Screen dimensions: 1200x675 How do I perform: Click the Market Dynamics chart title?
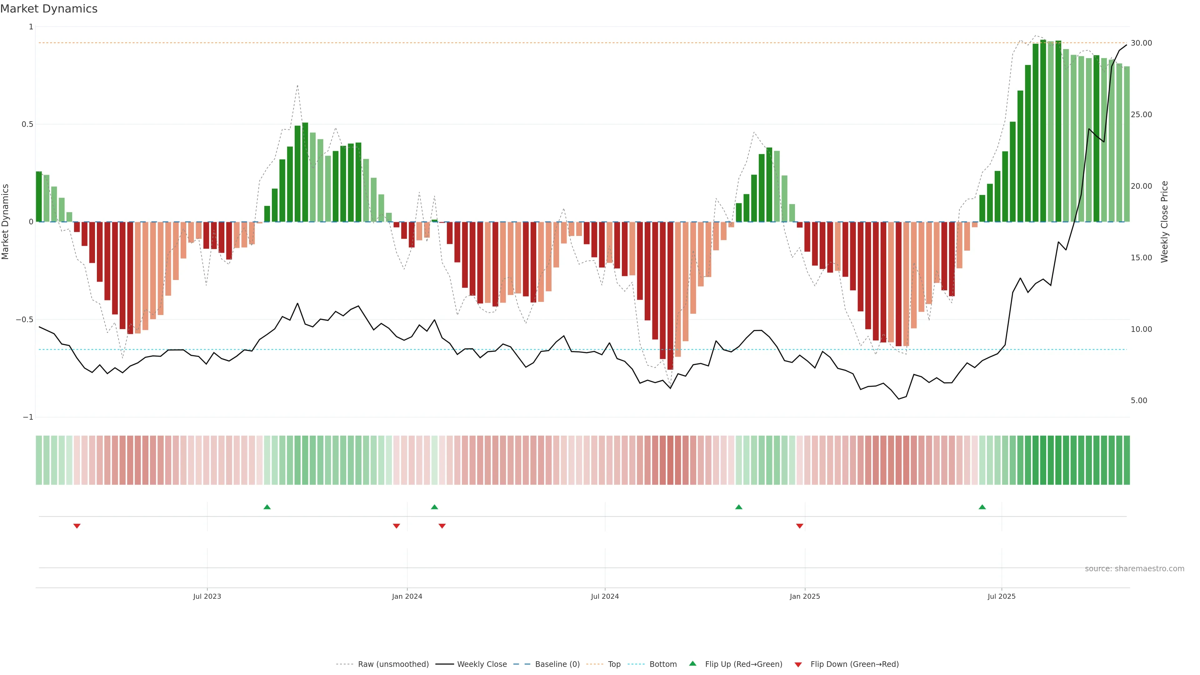[49, 9]
